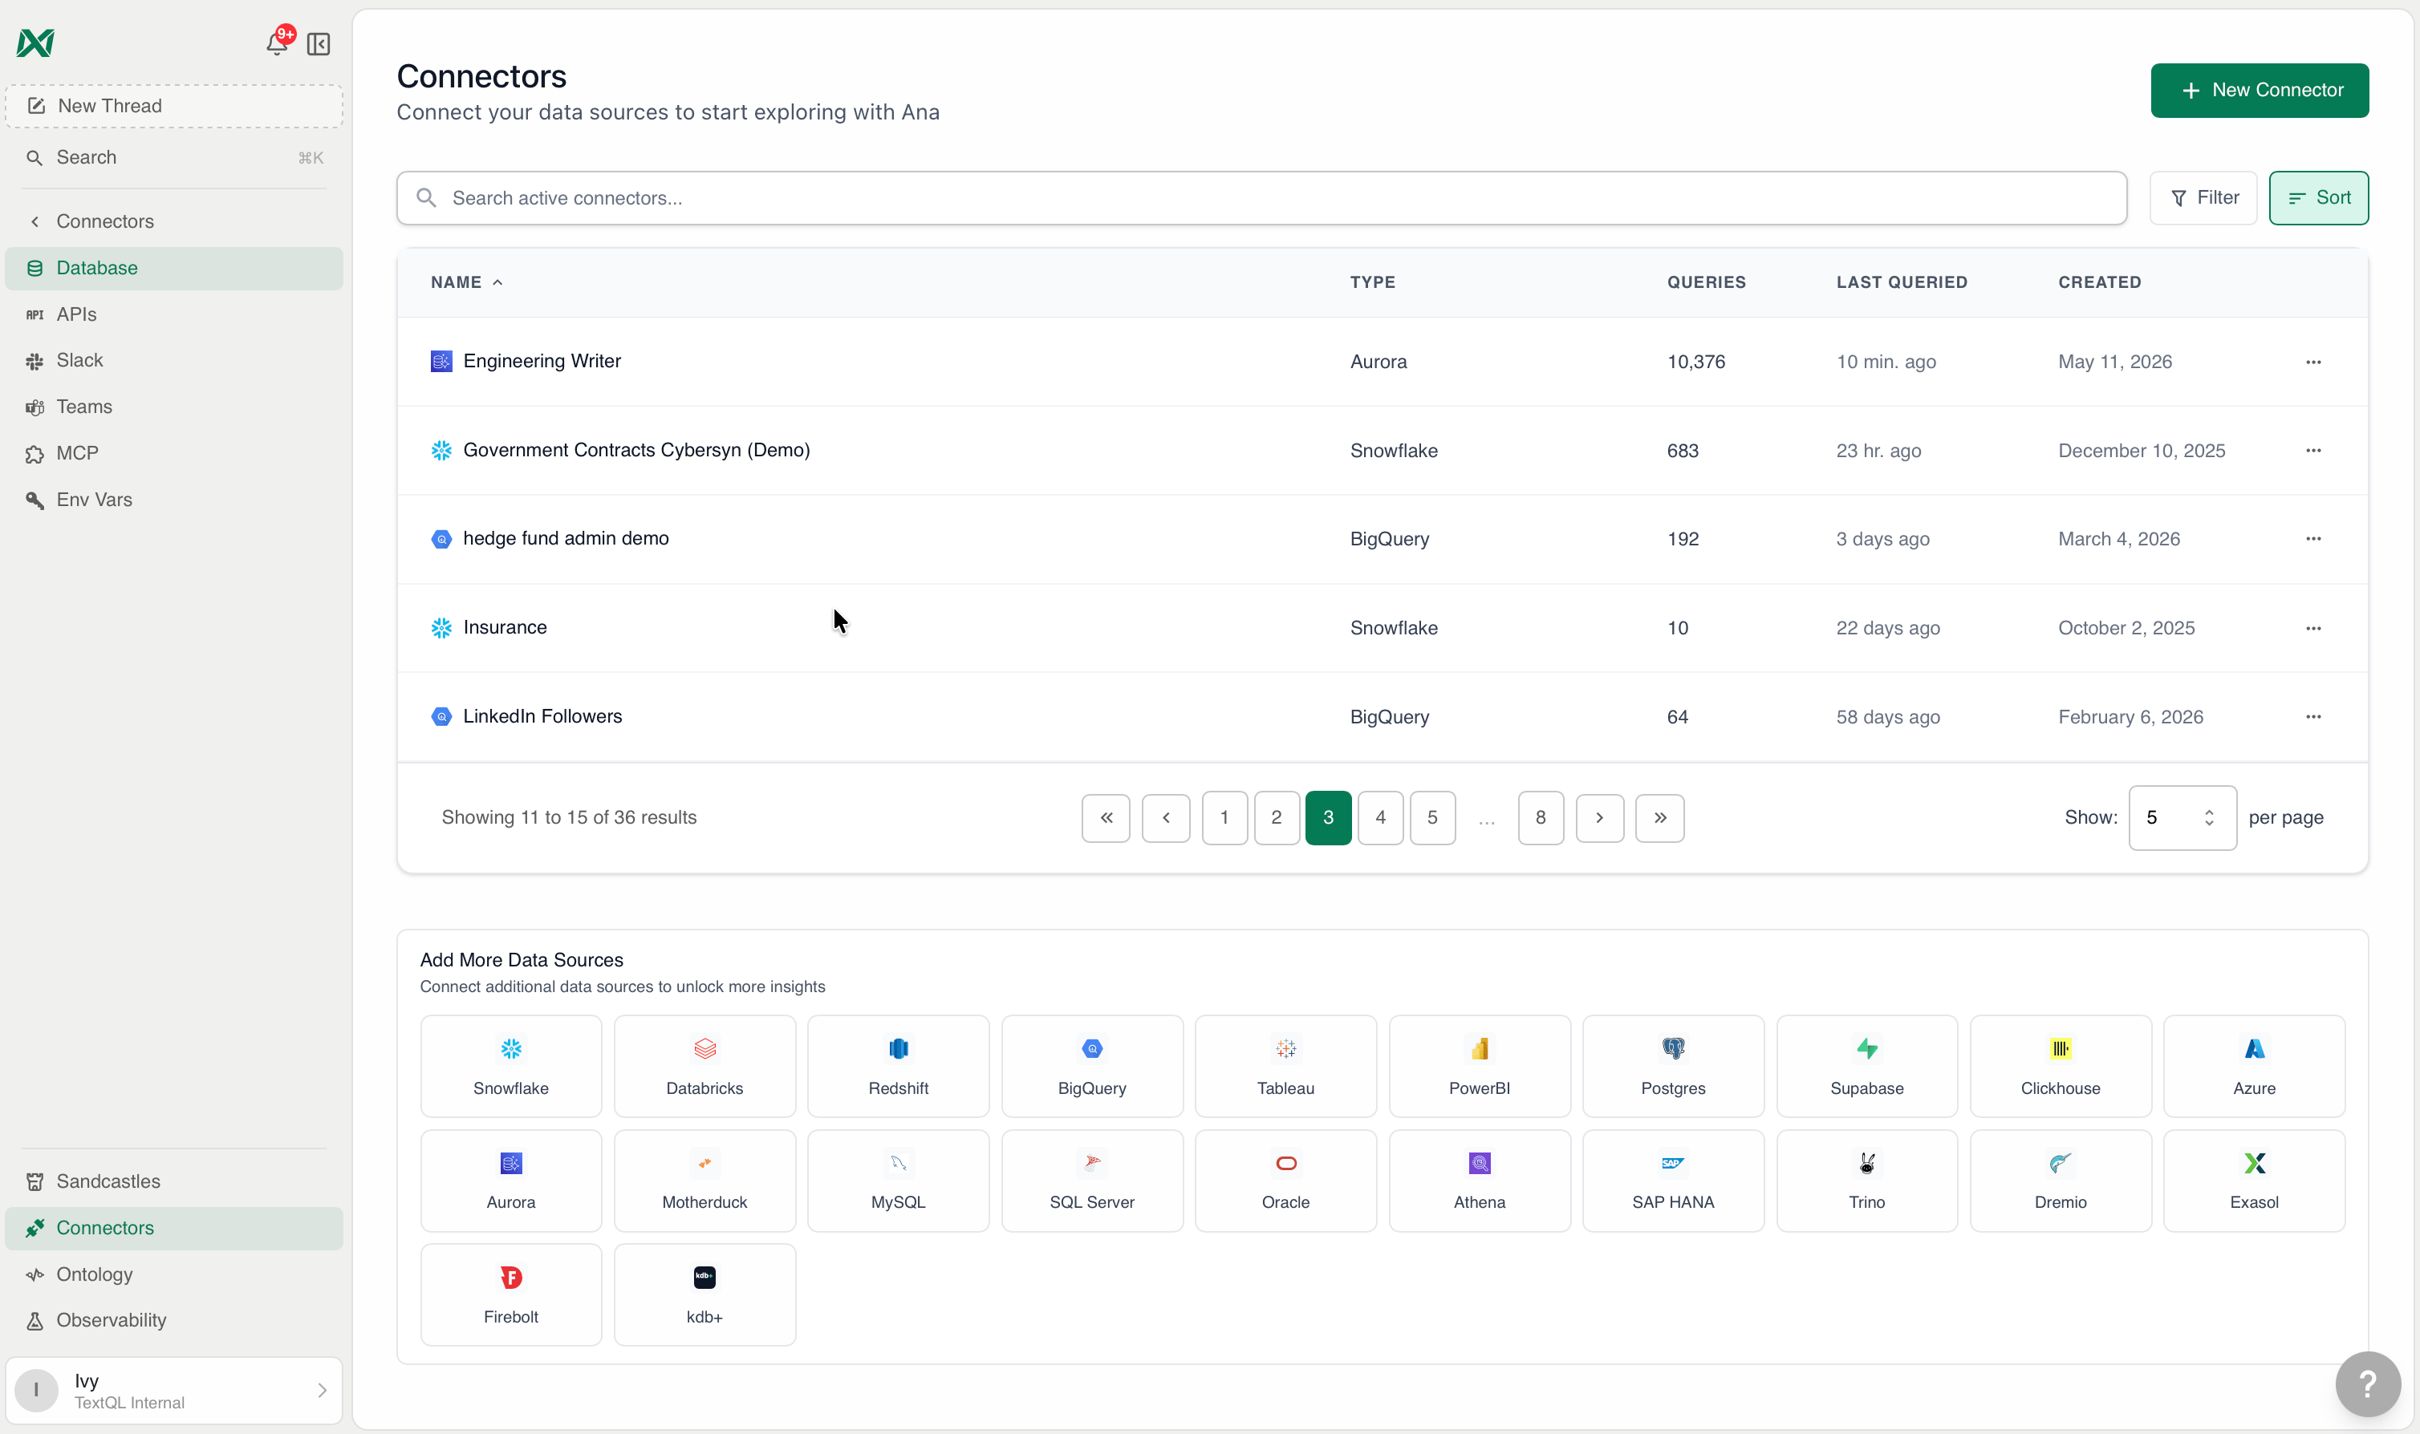Select the Azure data source card
This screenshot has width=2420, height=1434.
coord(2254,1066)
